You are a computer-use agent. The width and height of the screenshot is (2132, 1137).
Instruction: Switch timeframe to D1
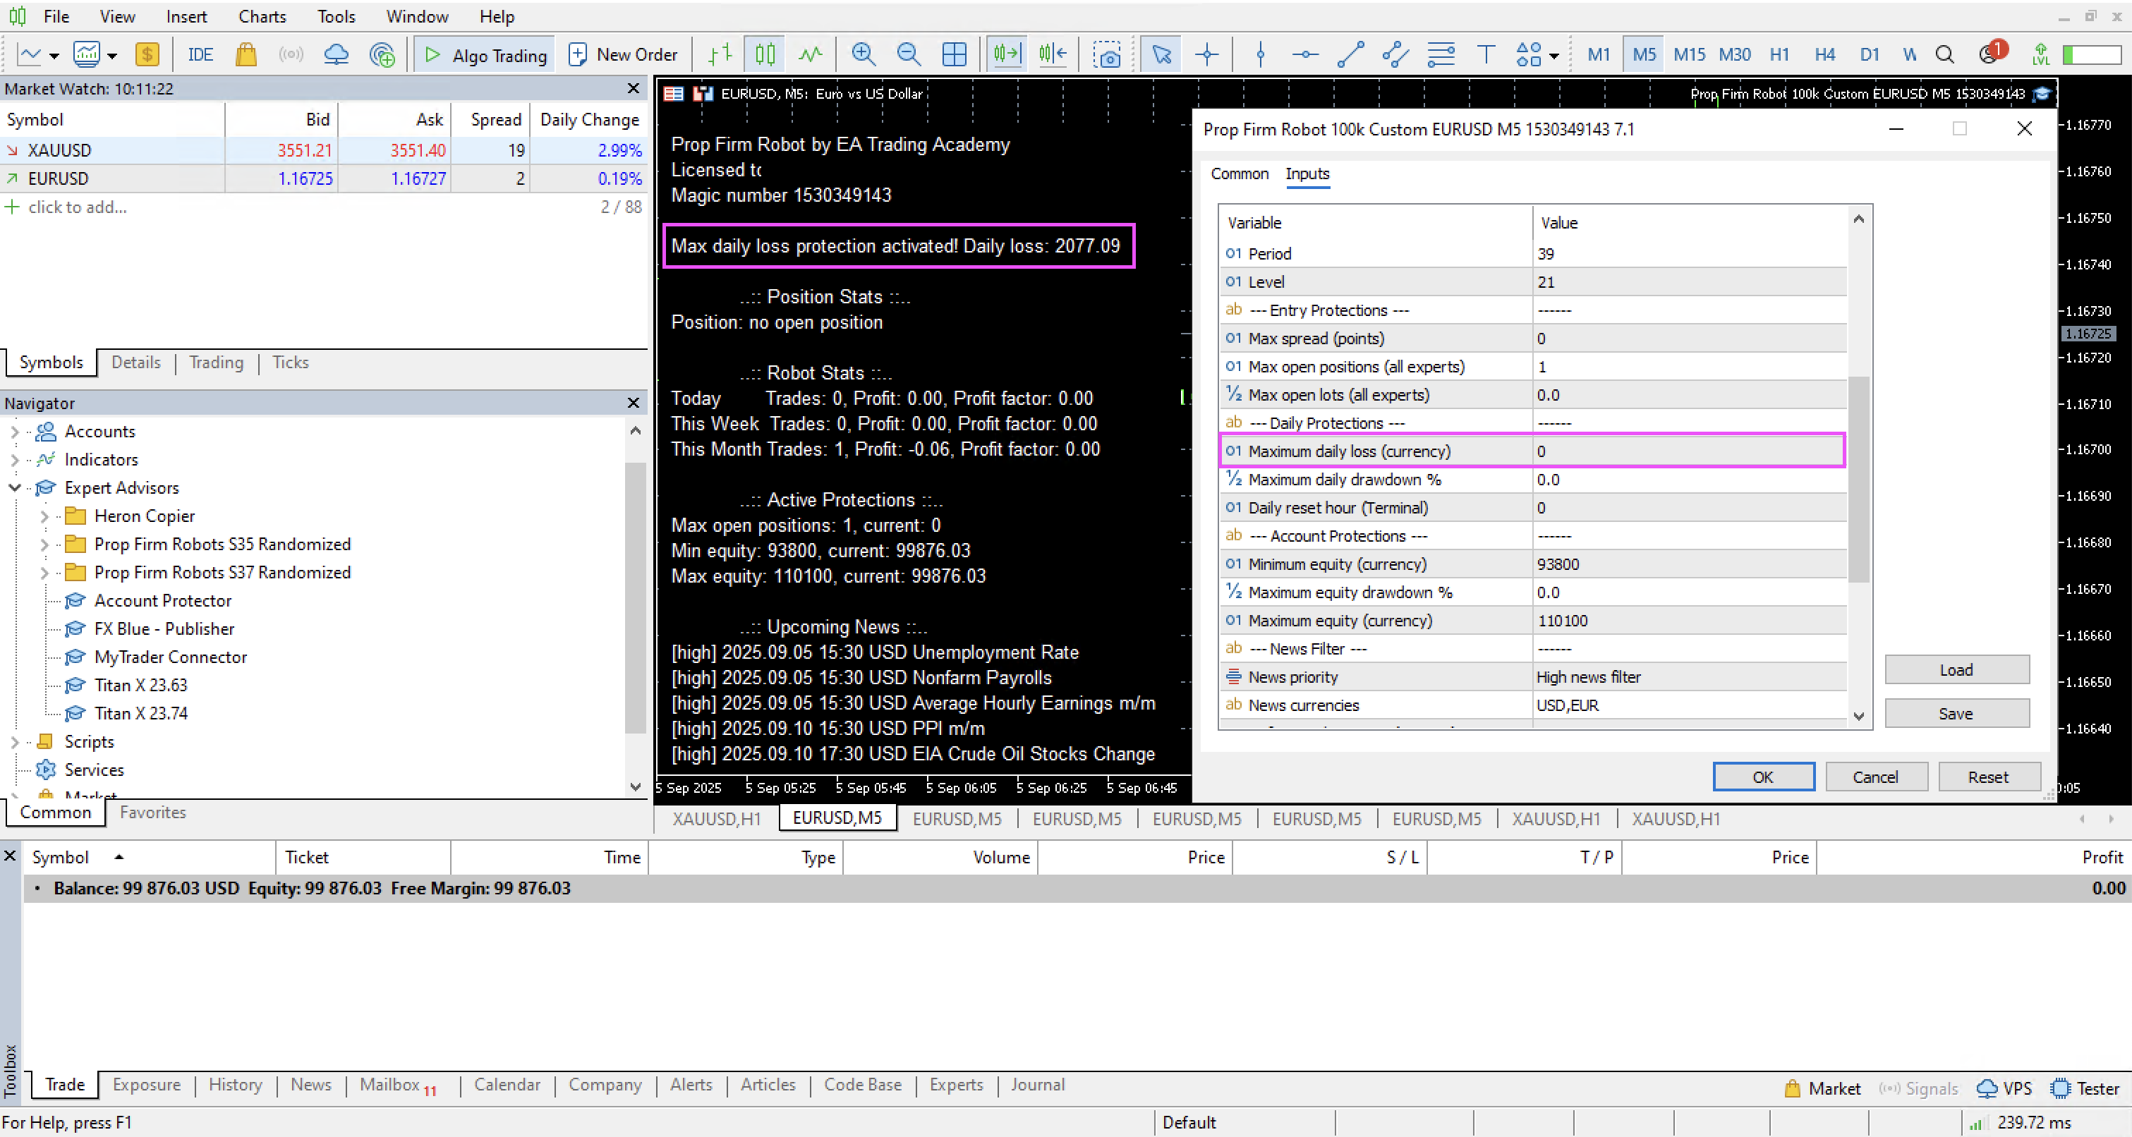[1870, 54]
